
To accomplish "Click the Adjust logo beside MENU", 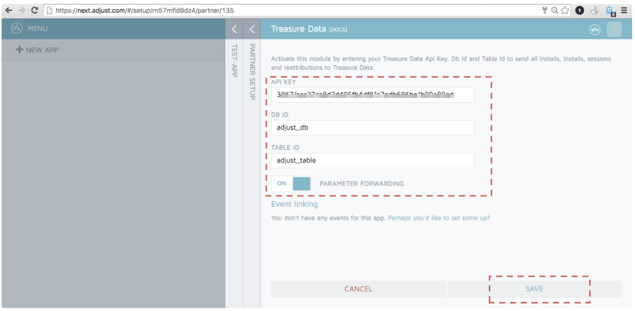I will click(17, 29).
